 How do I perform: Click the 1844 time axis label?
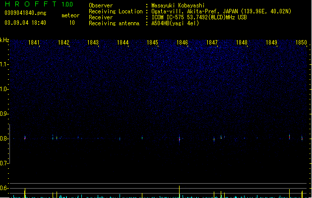pyautogui.click(x=123, y=43)
